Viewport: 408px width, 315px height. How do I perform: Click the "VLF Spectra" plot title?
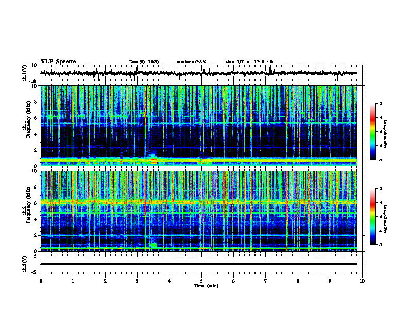58,61
